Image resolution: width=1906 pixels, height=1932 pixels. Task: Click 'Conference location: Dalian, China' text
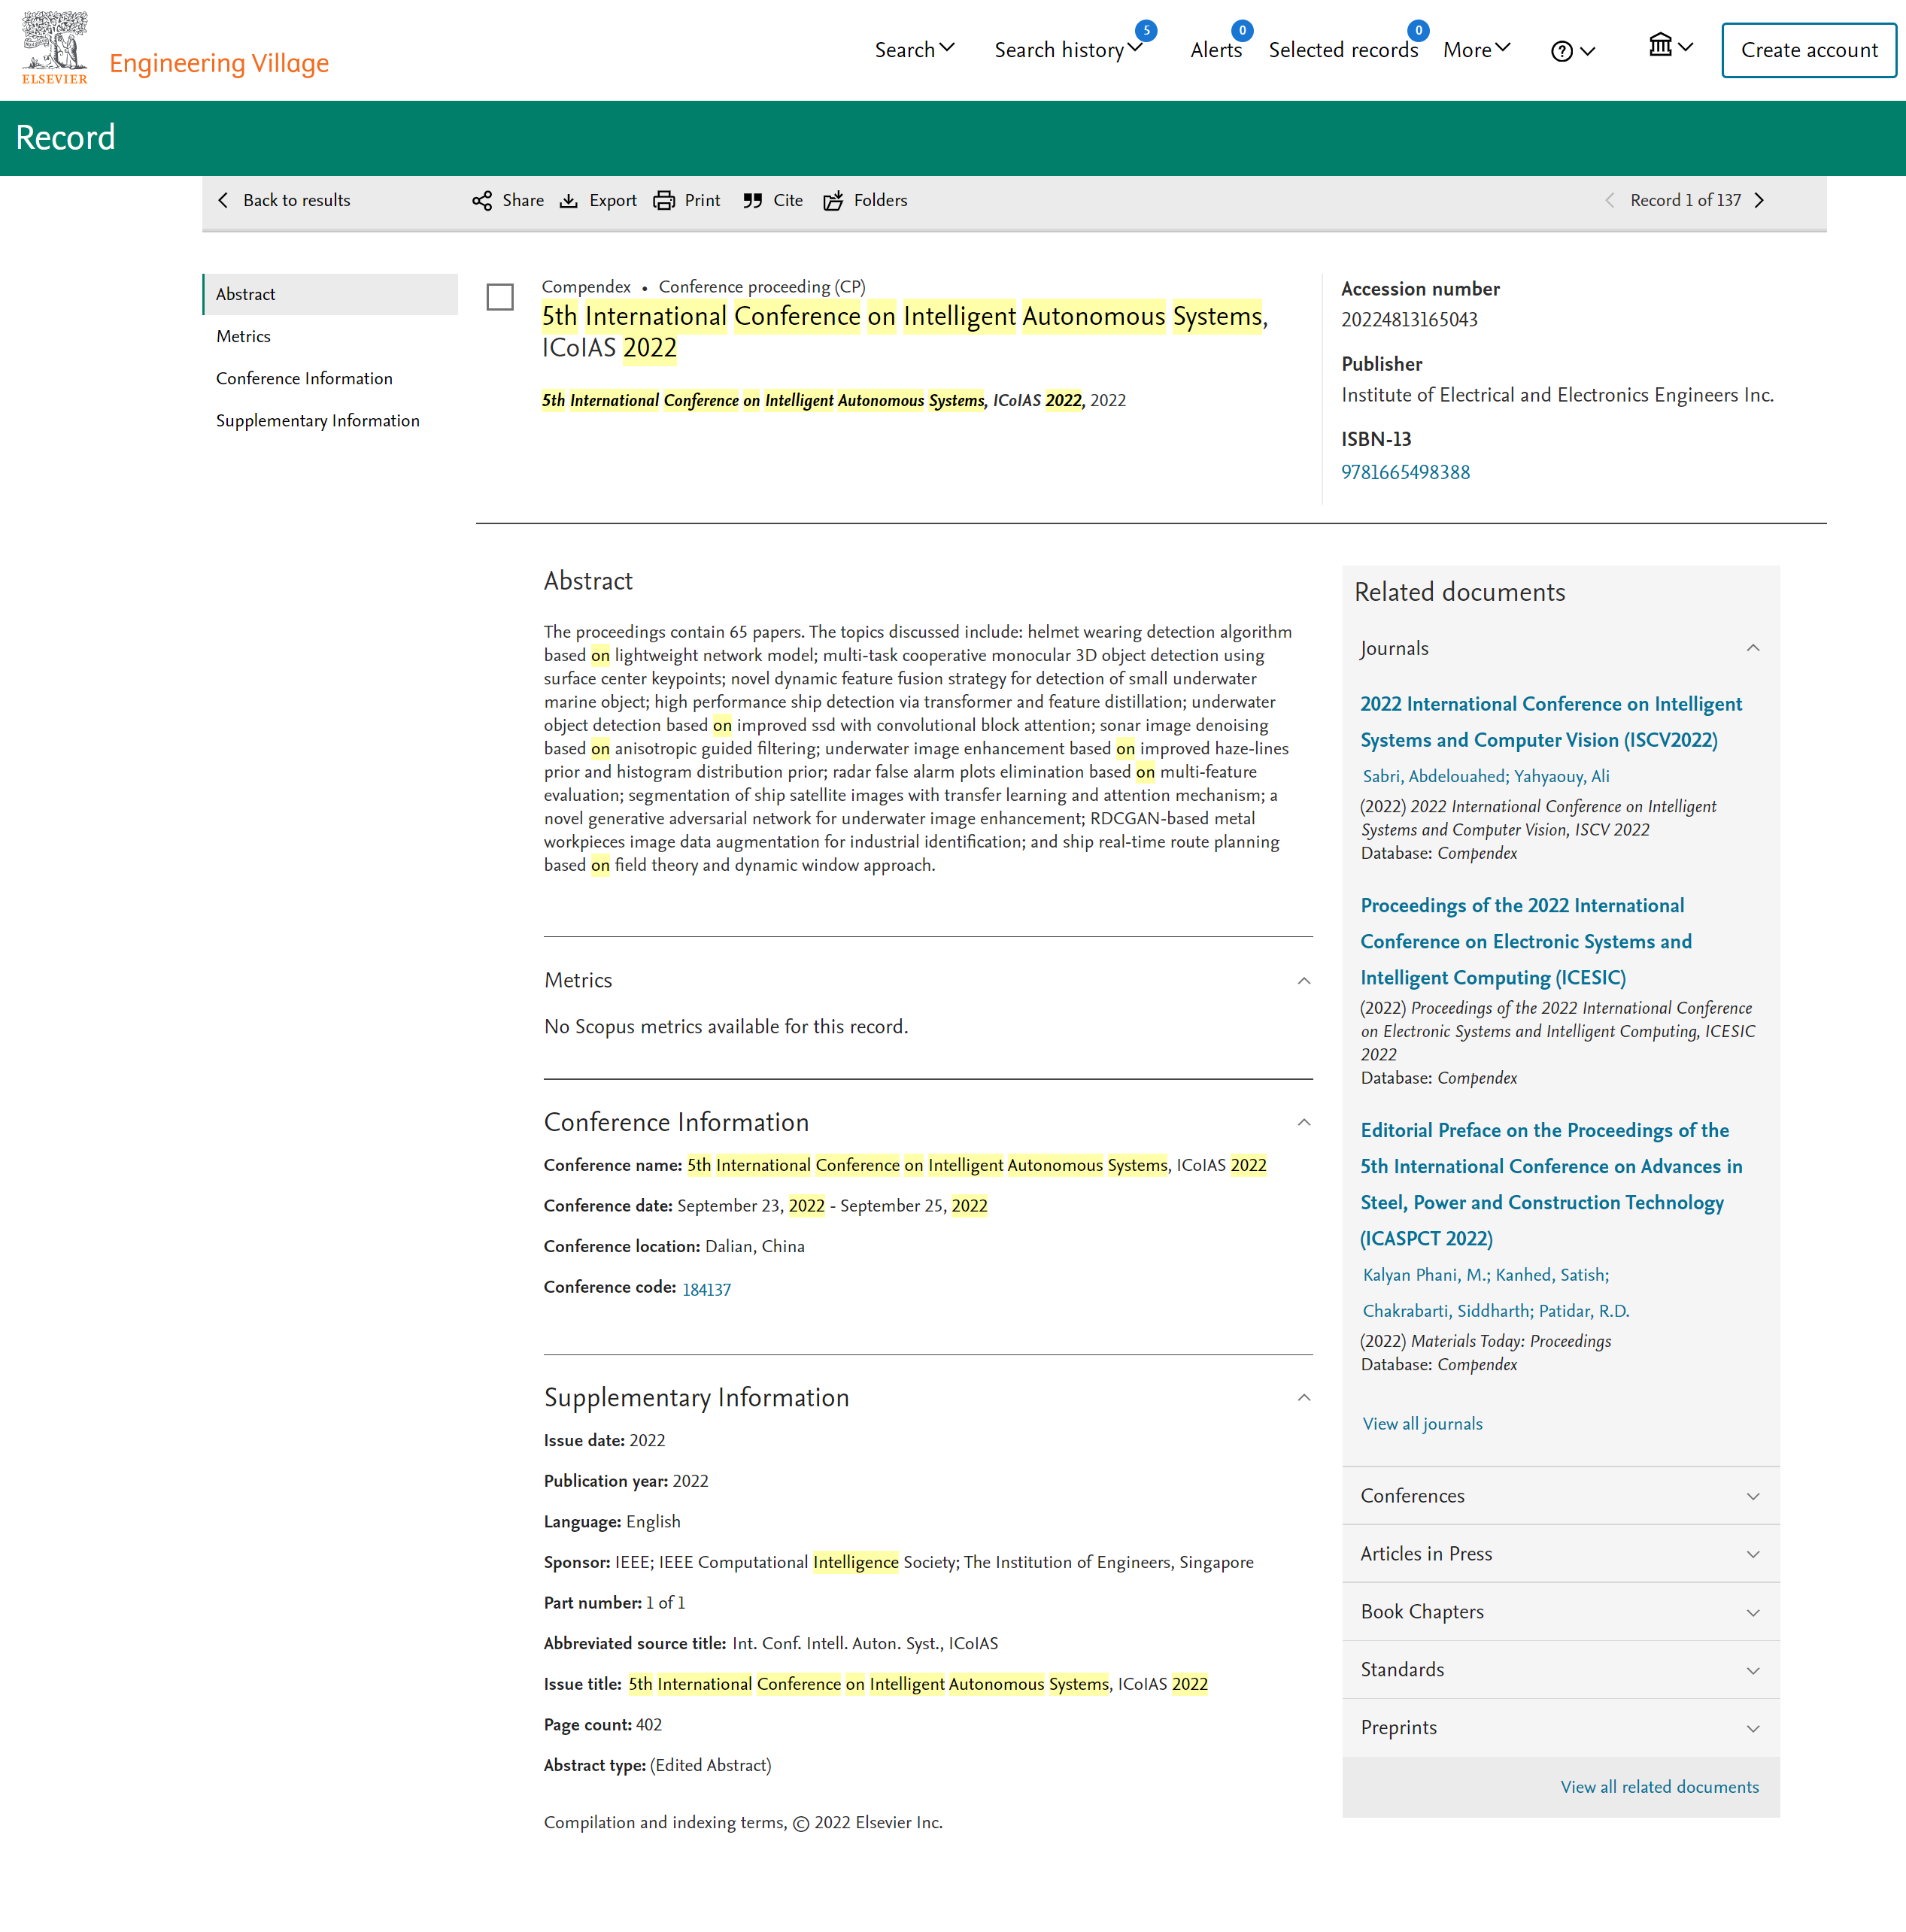[x=674, y=1246]
